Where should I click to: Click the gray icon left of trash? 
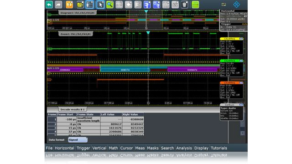(175, 5)
